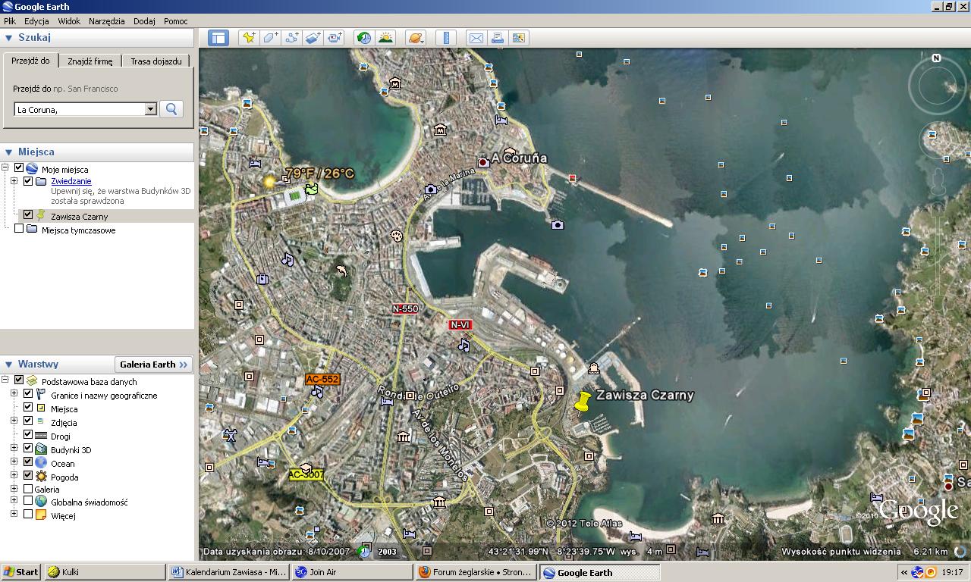Turn off the Pogoda layer

(28, 476)
